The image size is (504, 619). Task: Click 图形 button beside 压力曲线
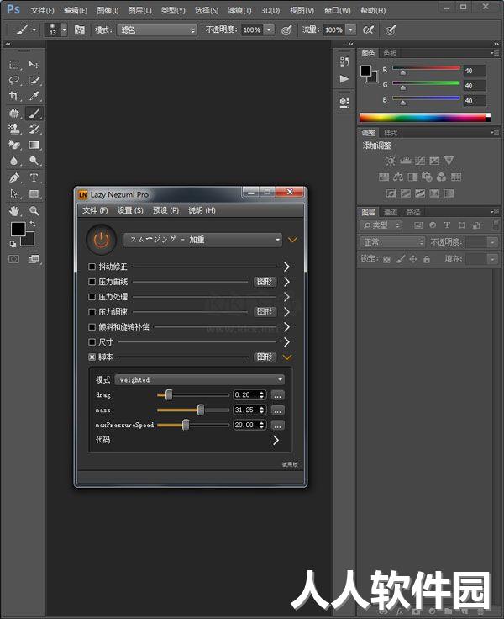265,282
